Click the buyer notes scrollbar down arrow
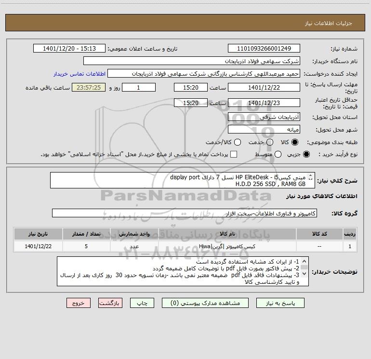This screenshot has height=359, width=371. coord(305,274)
